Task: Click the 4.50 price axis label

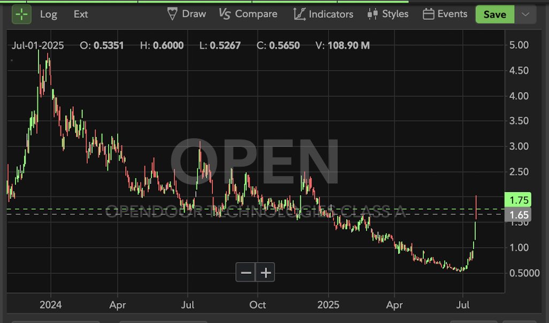Action: pos(519,71)
